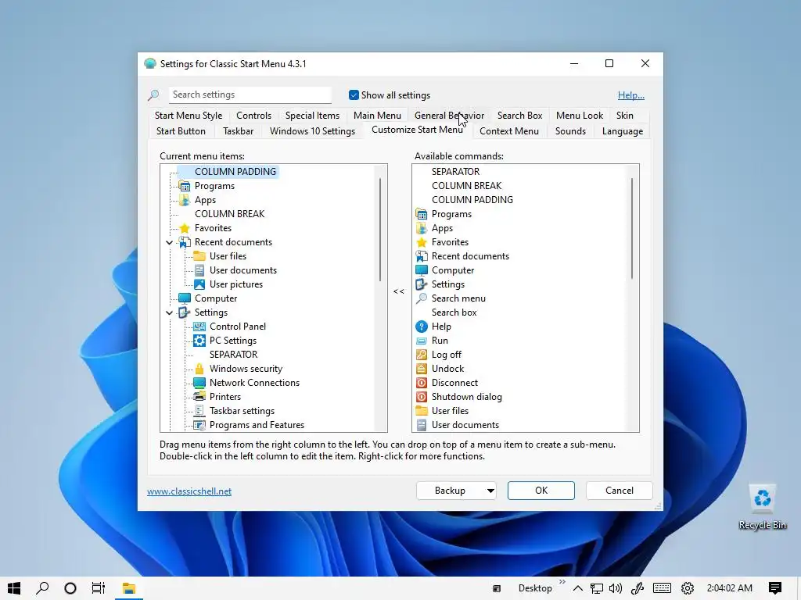Open the Backup dropdown arrow

[490, 491]
